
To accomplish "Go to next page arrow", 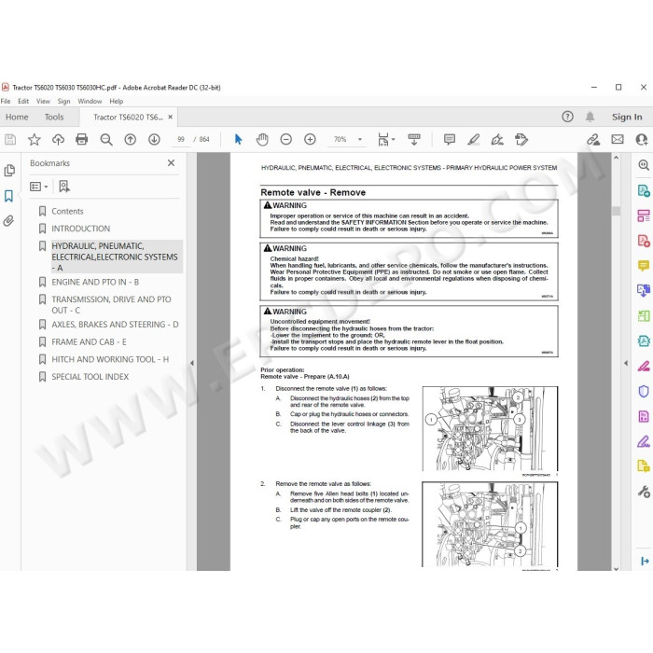I will pos(154,139).
